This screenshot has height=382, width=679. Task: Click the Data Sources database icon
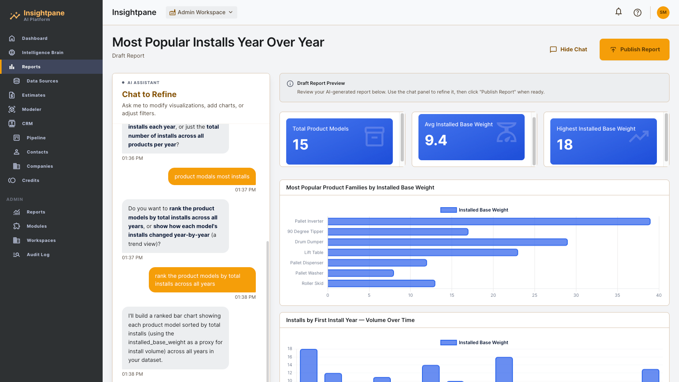point(17,81)
